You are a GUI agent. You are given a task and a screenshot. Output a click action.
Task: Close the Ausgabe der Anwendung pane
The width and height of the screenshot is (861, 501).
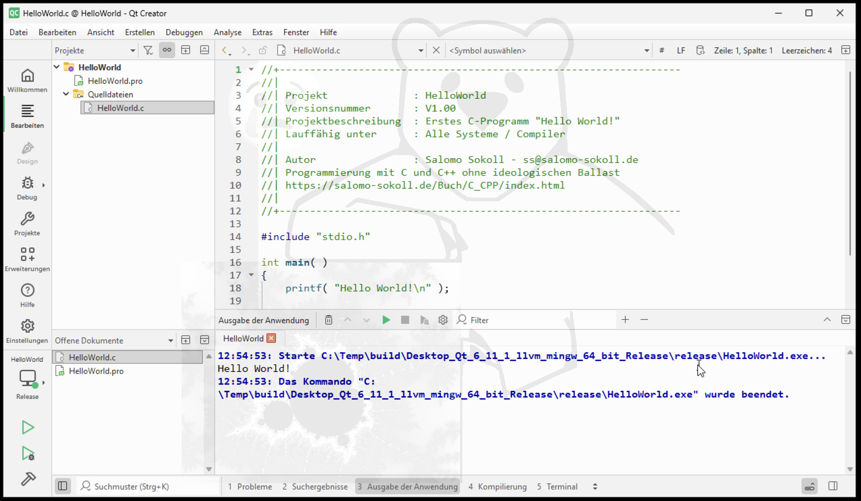click(846, 320)
